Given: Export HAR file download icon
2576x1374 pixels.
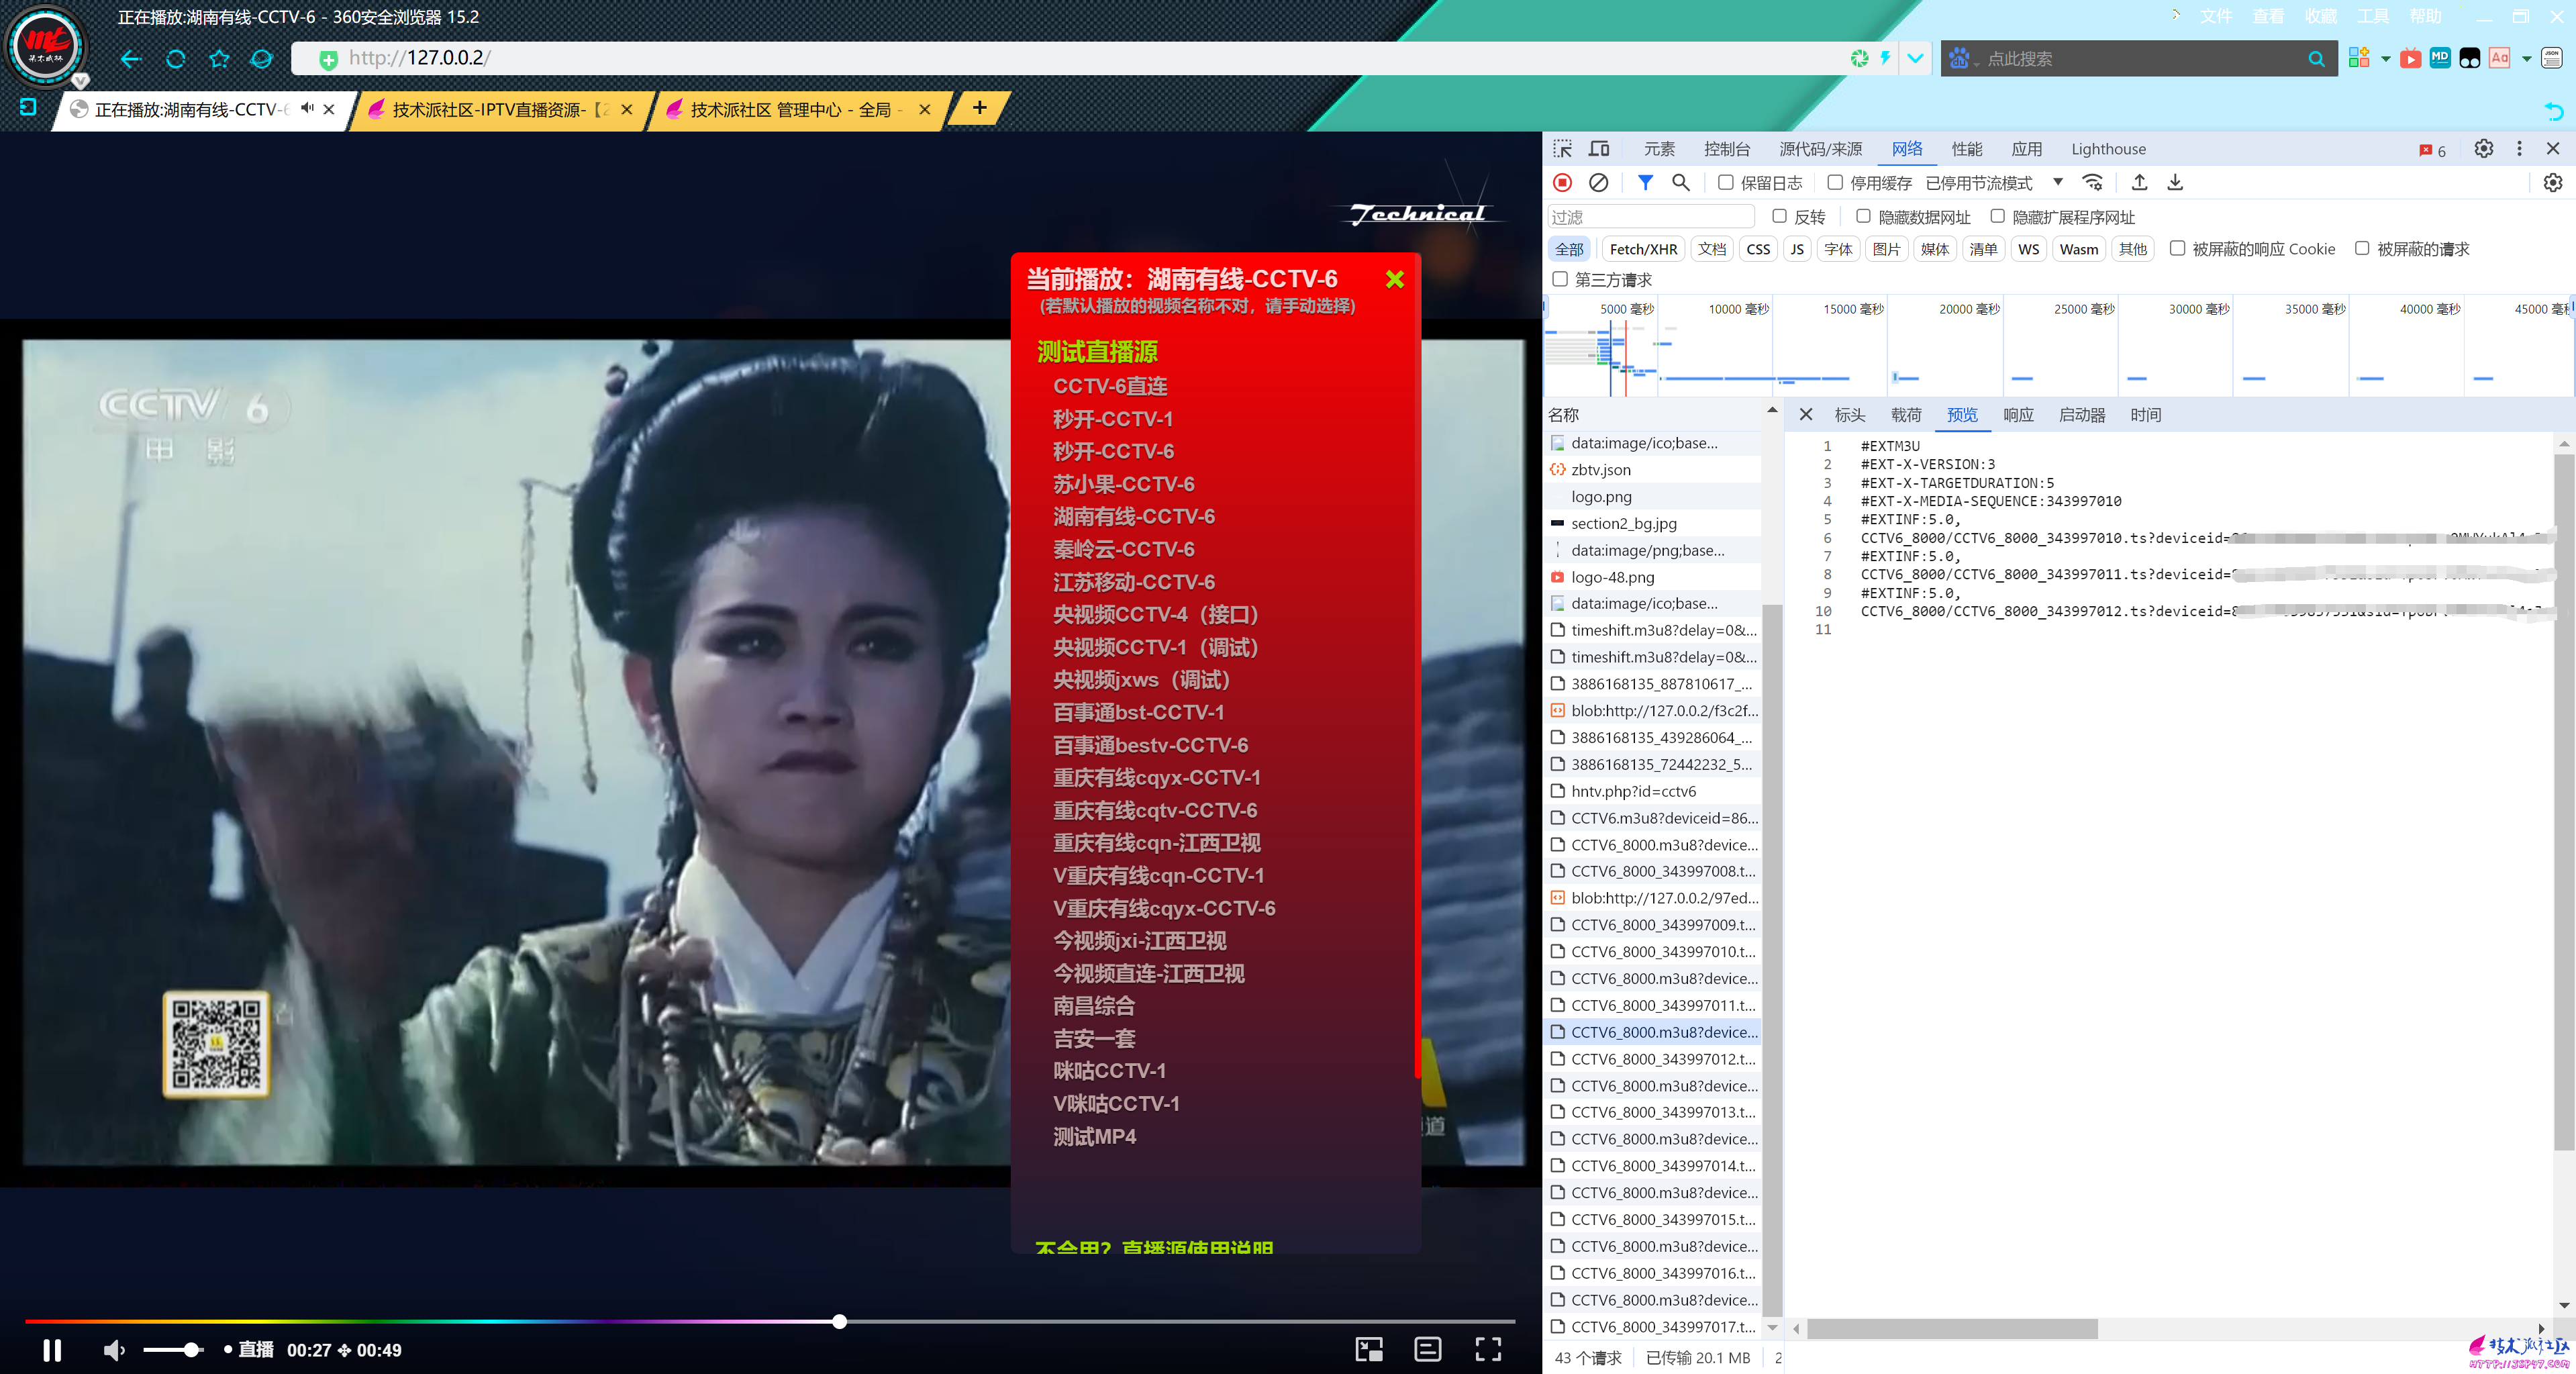Looking at the screenshot, I should 2175,183.
